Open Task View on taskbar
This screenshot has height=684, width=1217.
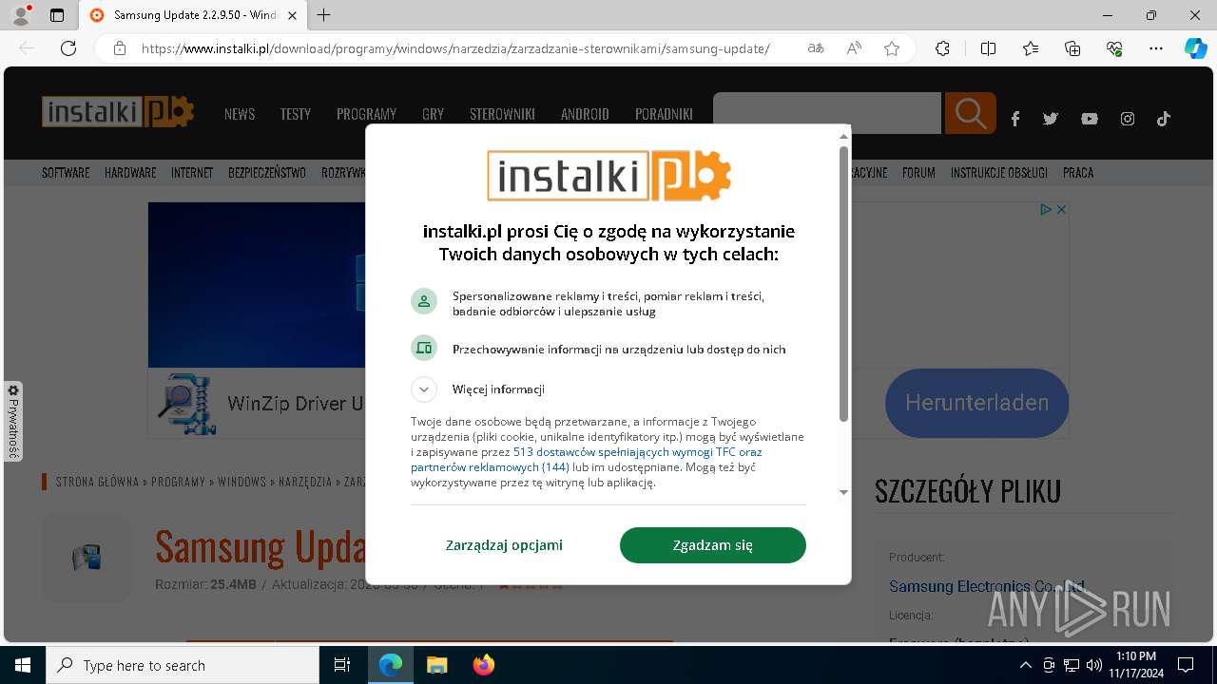pyautogui.click(x=342, y=665)
